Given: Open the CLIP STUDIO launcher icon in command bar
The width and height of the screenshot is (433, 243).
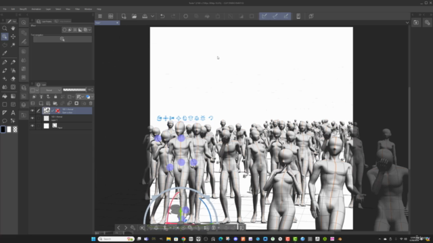Looking at the screenshot, I should click(x=110, y=16).
